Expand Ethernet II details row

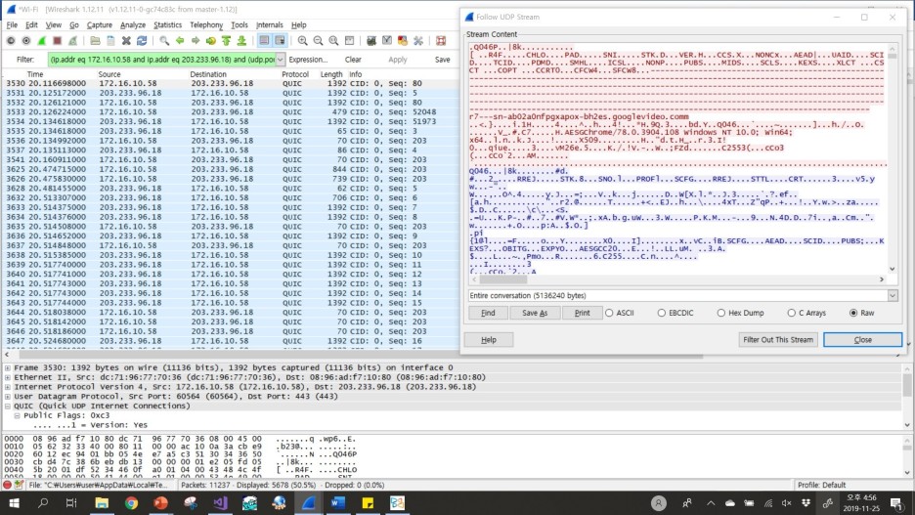pyautogui.click(x=8, y=377)
